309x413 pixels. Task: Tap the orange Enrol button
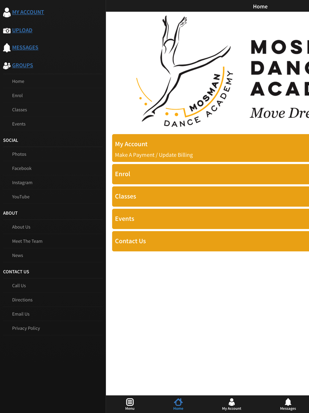(x=210, y=174)
